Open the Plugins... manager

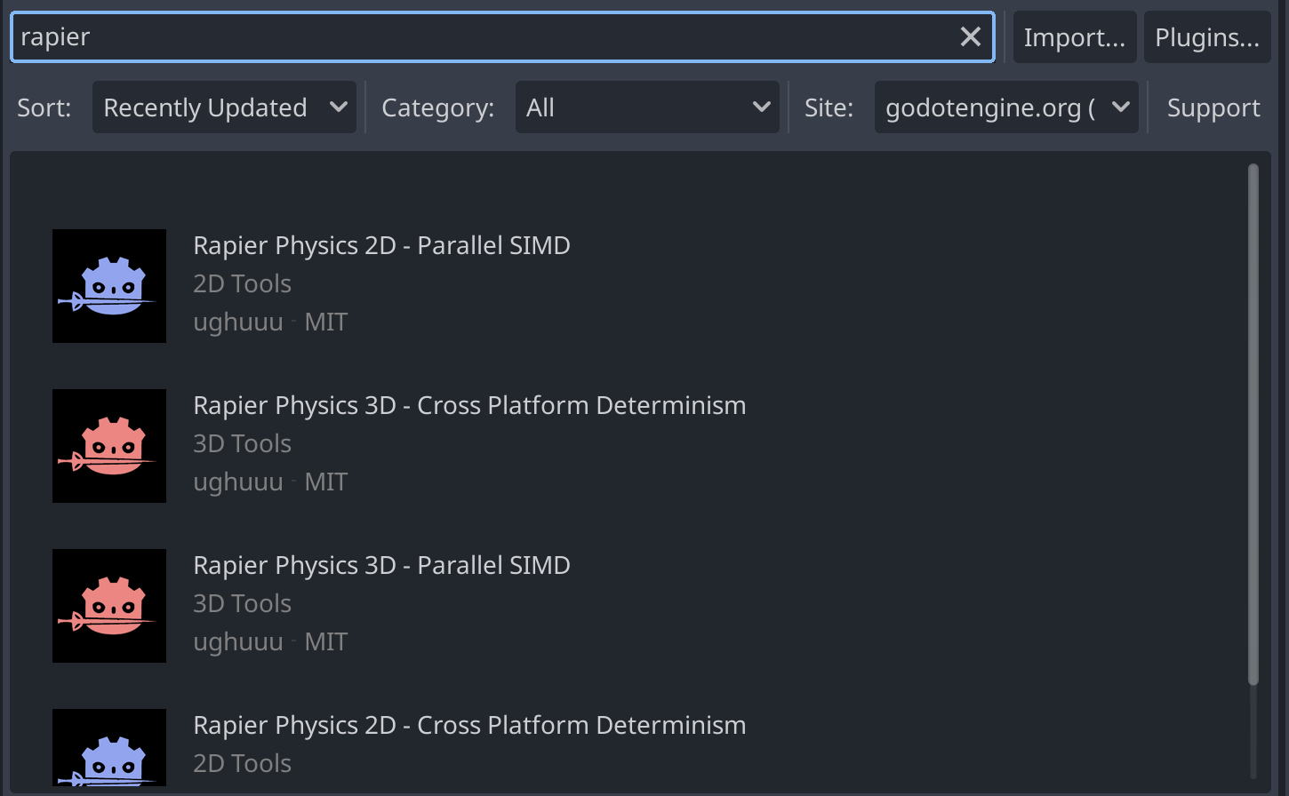1207,36
